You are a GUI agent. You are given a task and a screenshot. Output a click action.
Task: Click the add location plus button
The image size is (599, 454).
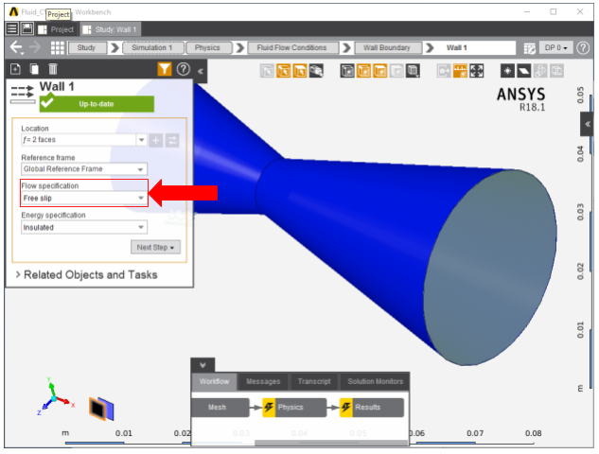(156, 141)
